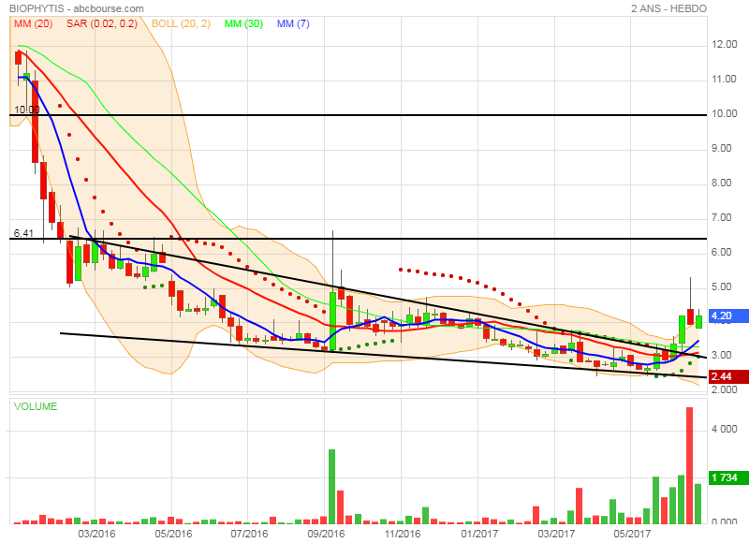Click the last green candlestick near 4.20
The image size is (749, 543).
pyautogui.click(x=698, y=322)
